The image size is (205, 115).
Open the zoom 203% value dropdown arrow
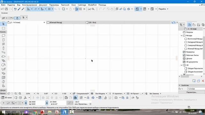pyautogui.click(x=34, y=94)
